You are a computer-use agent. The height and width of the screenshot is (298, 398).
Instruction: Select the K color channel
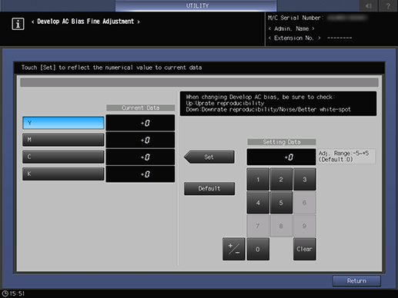63,174
